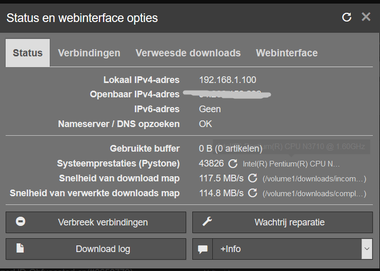
Task: Close the Status en webinterface opties dialog
Action: (x=366, y=17)
